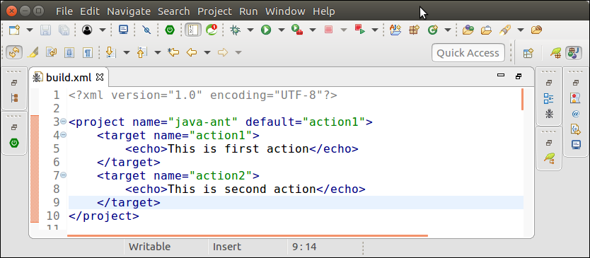Open the Navigate menu
Viewport: 590px width, 258px height.
[x=129, y=11]
